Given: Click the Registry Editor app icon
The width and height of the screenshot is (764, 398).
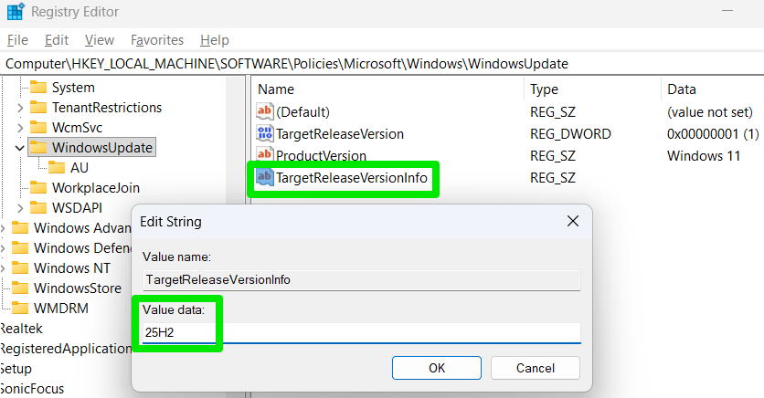Looking at the screenshot, I should click(x=16, y=13).
